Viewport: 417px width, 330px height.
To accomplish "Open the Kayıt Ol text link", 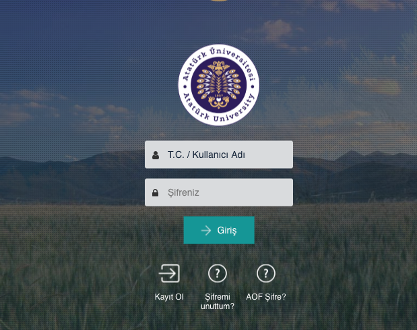I will [x=169, y=297].
